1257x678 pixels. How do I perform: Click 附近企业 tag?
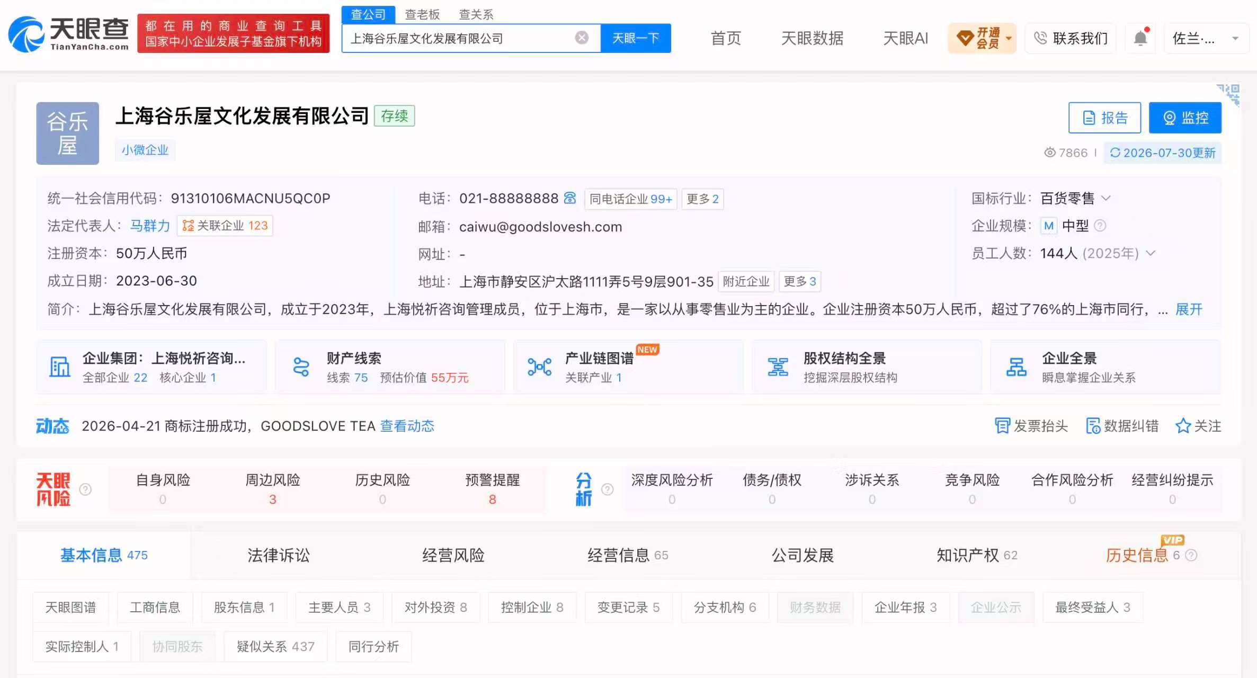click(x=746, y=281)
